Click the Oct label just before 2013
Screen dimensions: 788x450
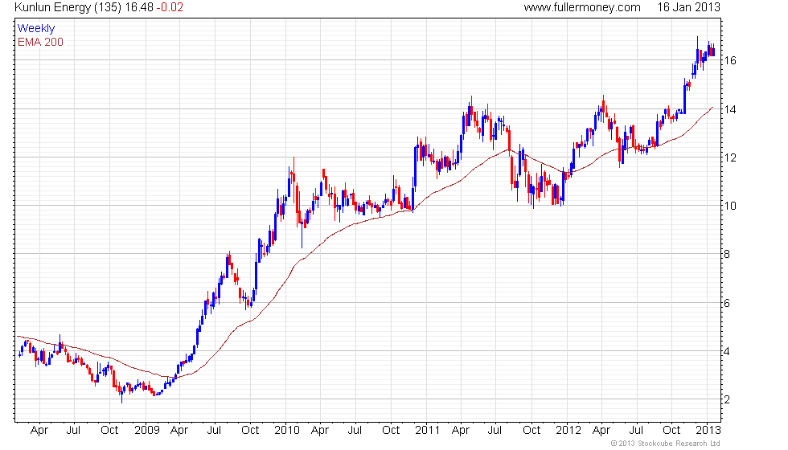click(x=672, y=431)
